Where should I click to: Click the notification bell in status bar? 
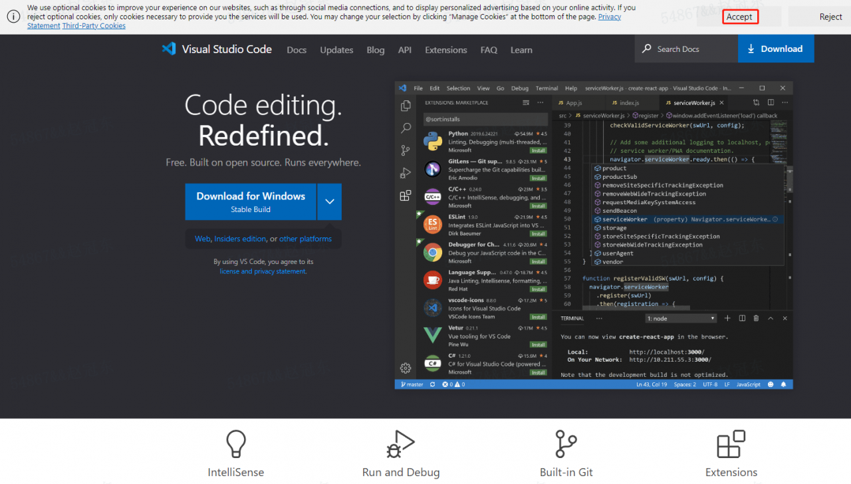783,384
